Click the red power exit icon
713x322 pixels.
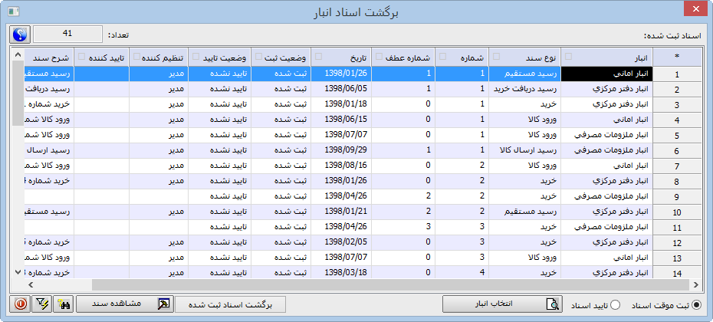point(21,304)
